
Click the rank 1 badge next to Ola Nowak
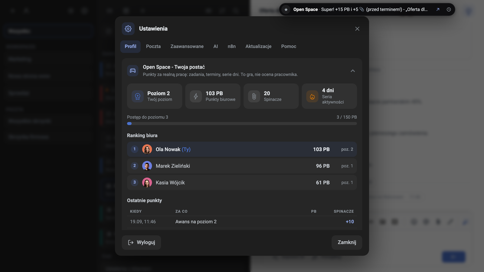(135, 149)
